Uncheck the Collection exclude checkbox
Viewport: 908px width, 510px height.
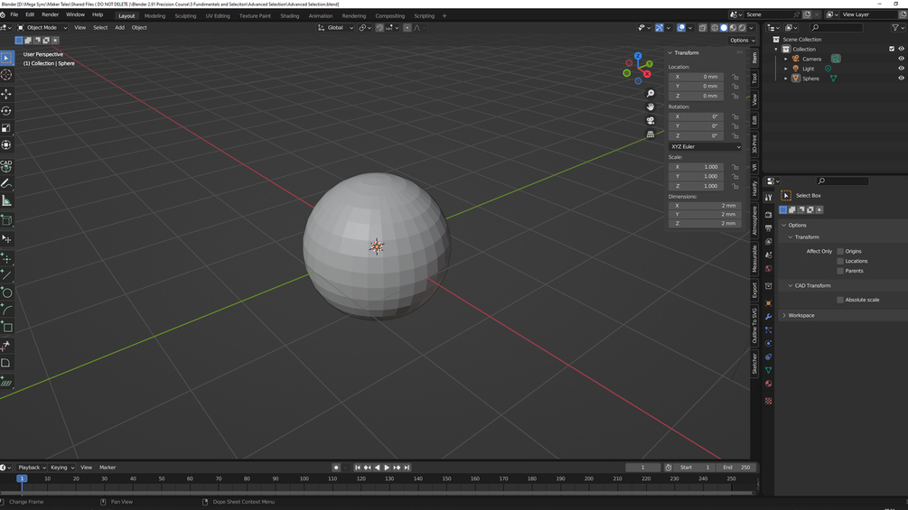point(892,49)
